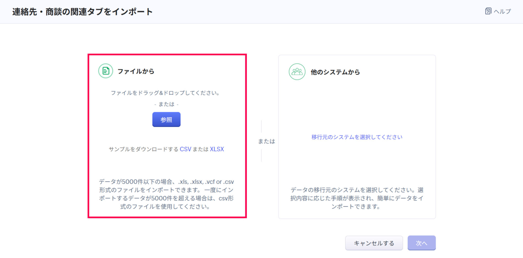Click the green people group icon
Image resolution: width=523 pixels, height=258 pixels.
point(297,72)
